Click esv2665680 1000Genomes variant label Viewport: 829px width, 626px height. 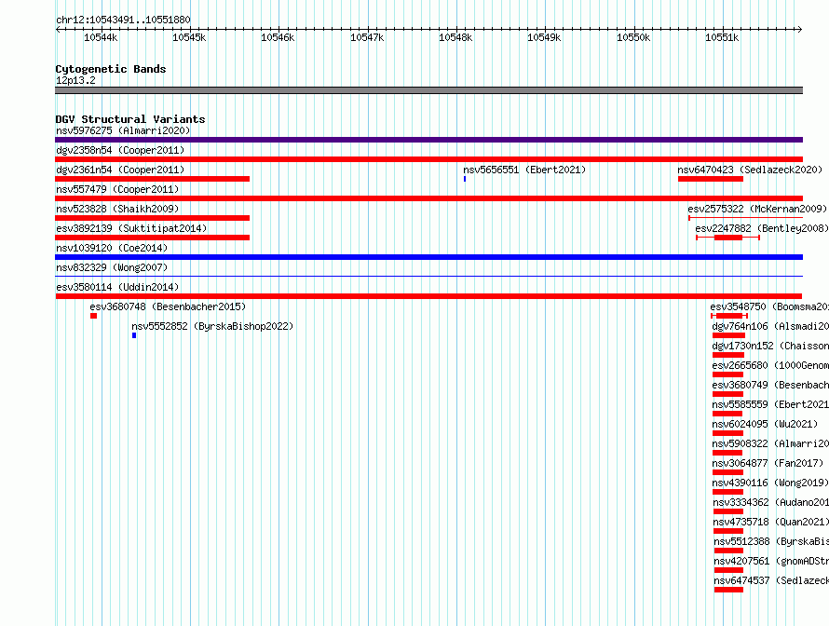pyautogui.click(x=770, y=365)
